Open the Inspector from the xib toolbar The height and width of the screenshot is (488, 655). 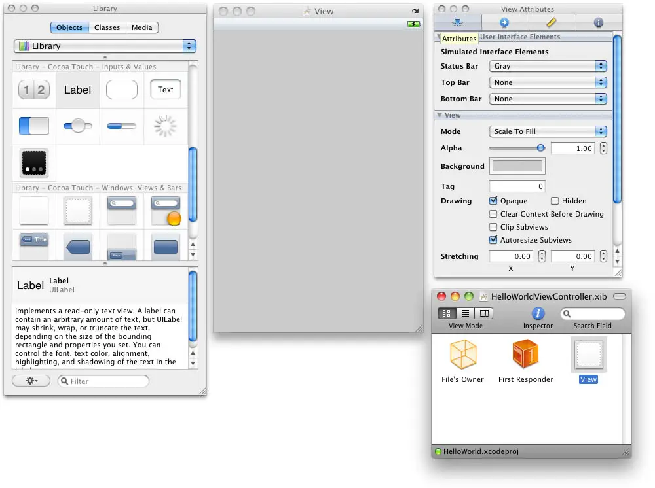[538, 314]
